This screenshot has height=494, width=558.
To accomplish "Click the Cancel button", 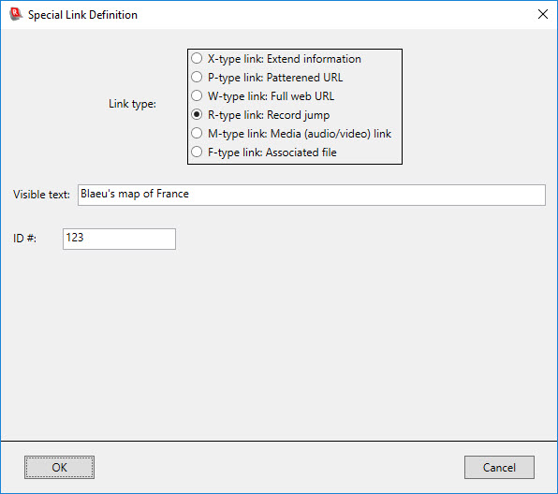I will [499, 467].
